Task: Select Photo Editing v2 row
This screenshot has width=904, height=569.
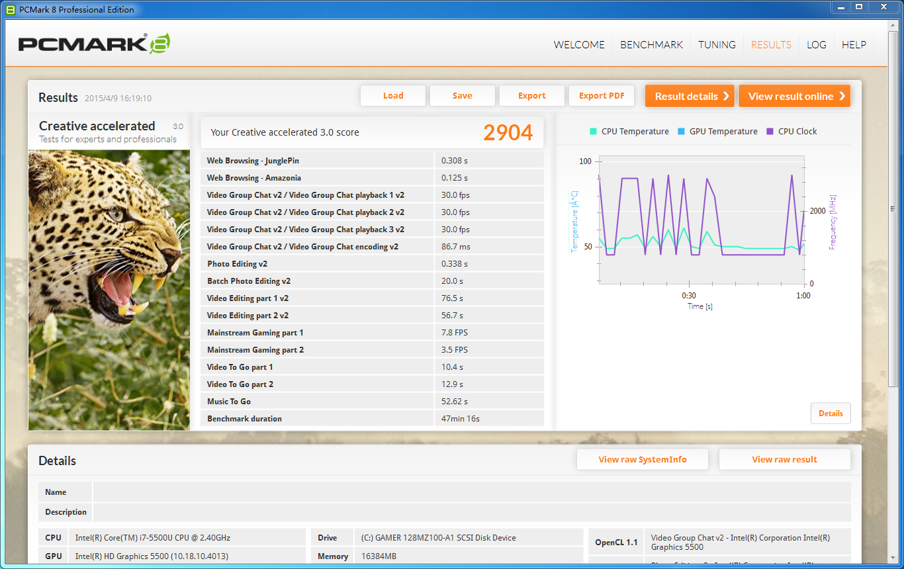Action: (372, 264)
